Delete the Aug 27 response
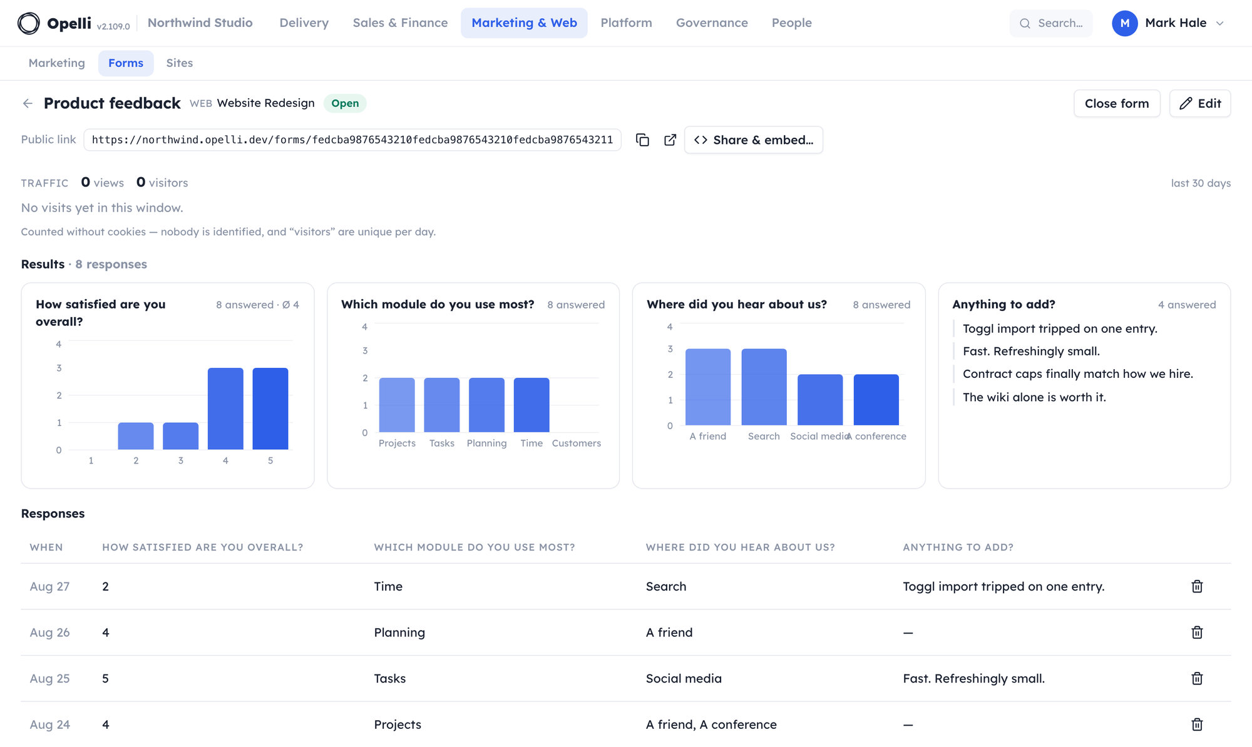The height and width of the screenshot is (747, 1252). coord(1197,586)
